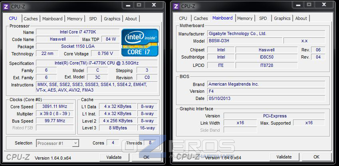Click the empty Rated FSB field
Image resolution: width=339 pixels, height=166 pixels.
coord(55,128)
